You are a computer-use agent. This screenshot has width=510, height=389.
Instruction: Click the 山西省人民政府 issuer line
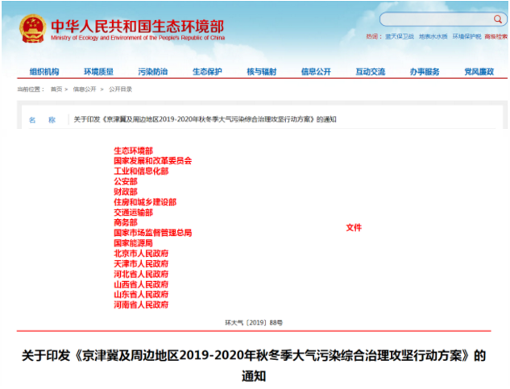coord(141,284)
